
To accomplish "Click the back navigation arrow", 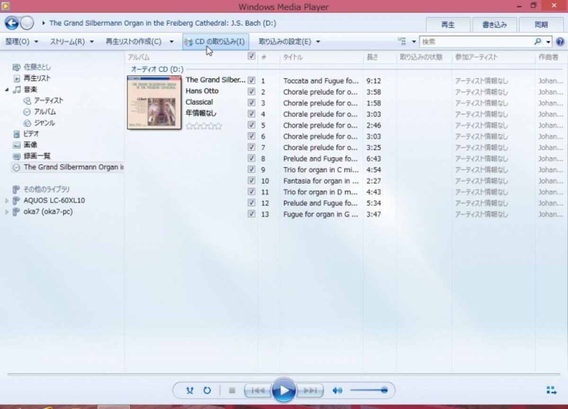I will point(12,23).
